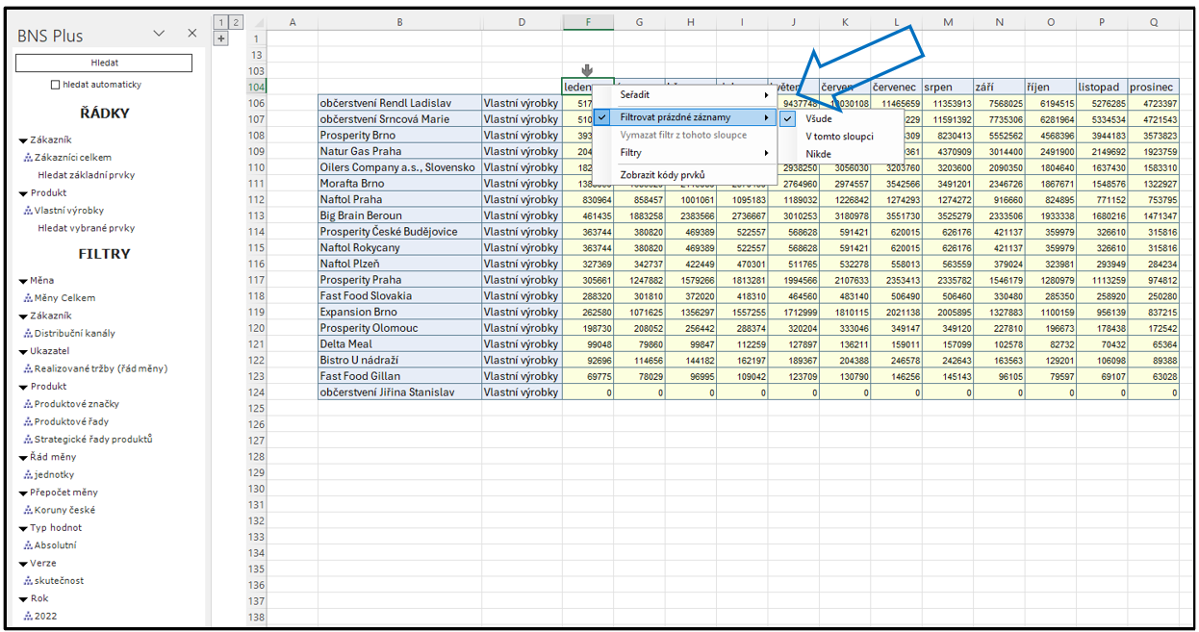This screenshot has height=632, width=1199.
Task: Select the Expansion Brno cell
Action: (x=399, y=312)
